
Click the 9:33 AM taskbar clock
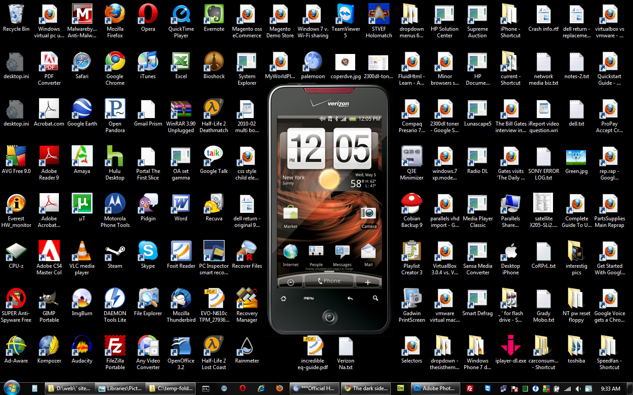(611, 388)
